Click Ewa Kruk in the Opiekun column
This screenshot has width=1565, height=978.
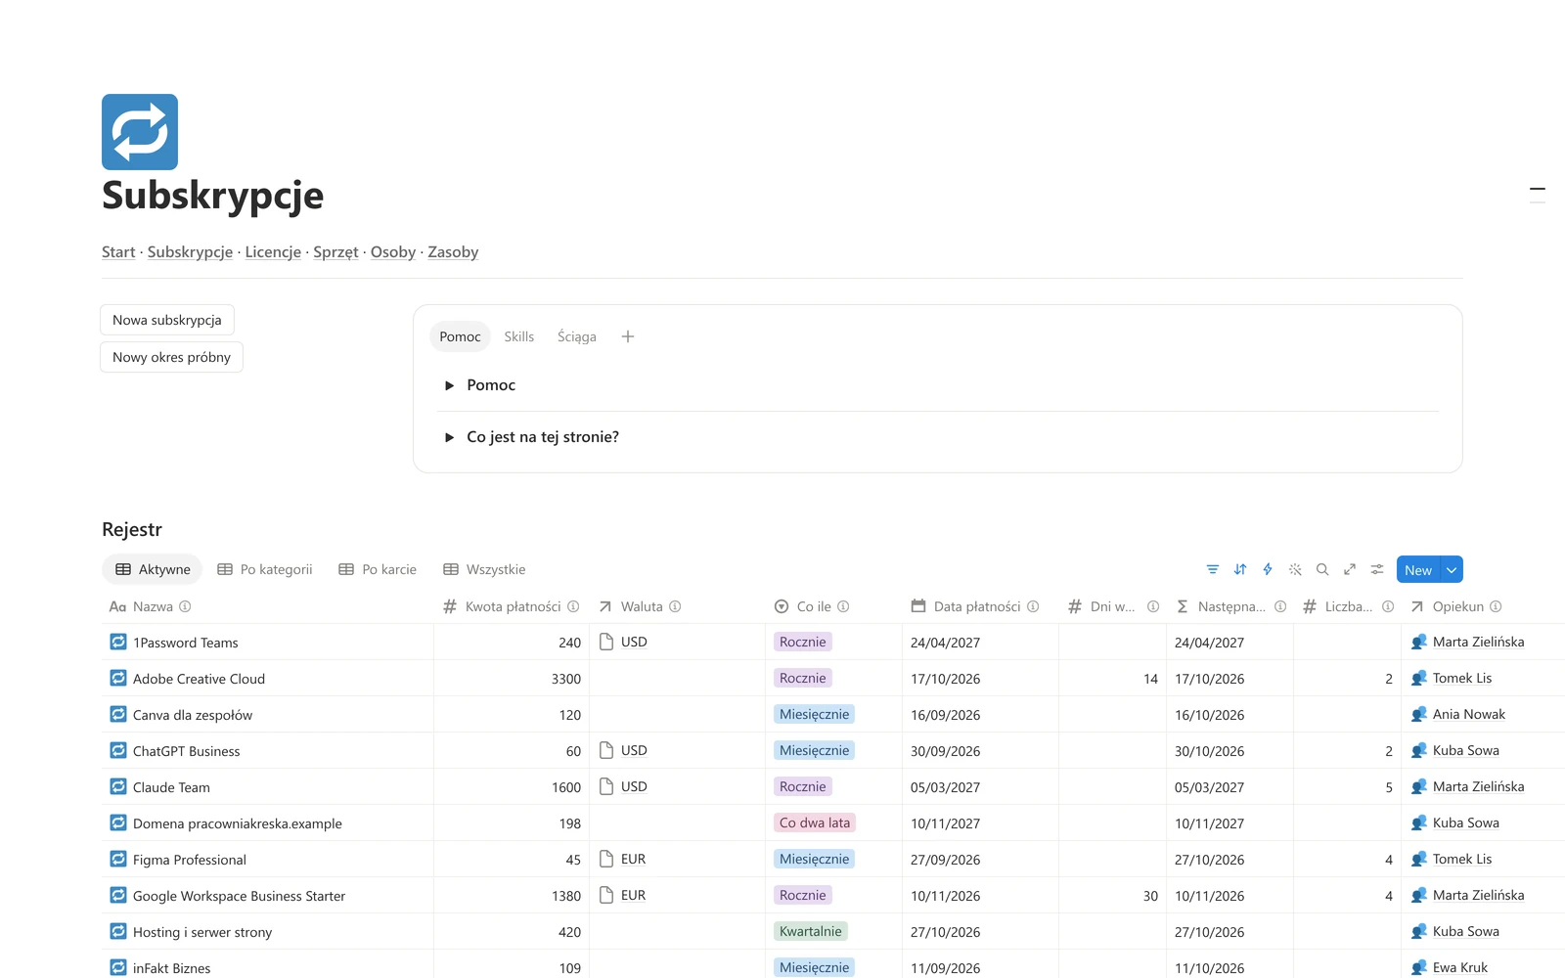(x=1460, y=967)
